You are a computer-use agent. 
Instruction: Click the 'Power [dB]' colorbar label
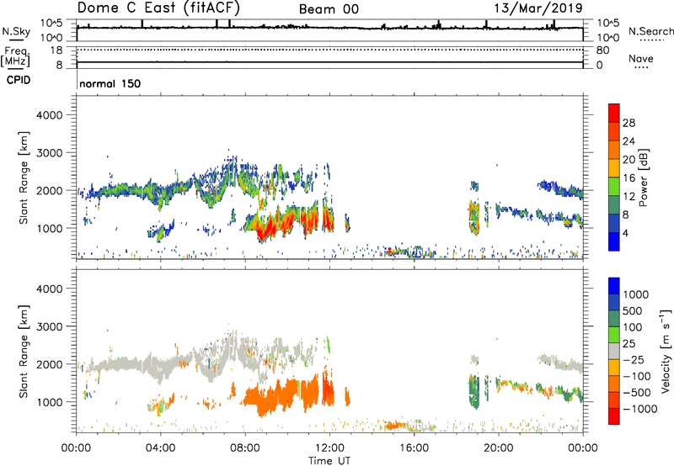point(643,177)
